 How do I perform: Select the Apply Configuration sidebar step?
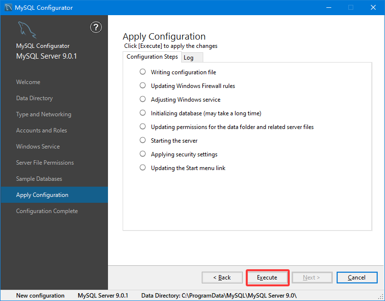[54, 194]
